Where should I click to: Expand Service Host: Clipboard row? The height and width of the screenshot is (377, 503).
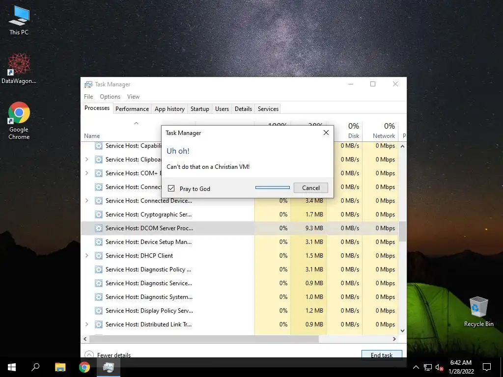click(x=86, y=160)
